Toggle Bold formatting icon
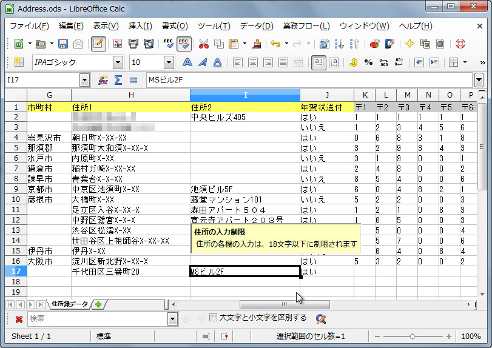The height and width of the screenshot is (348, 492). click(x=187, y=62)
